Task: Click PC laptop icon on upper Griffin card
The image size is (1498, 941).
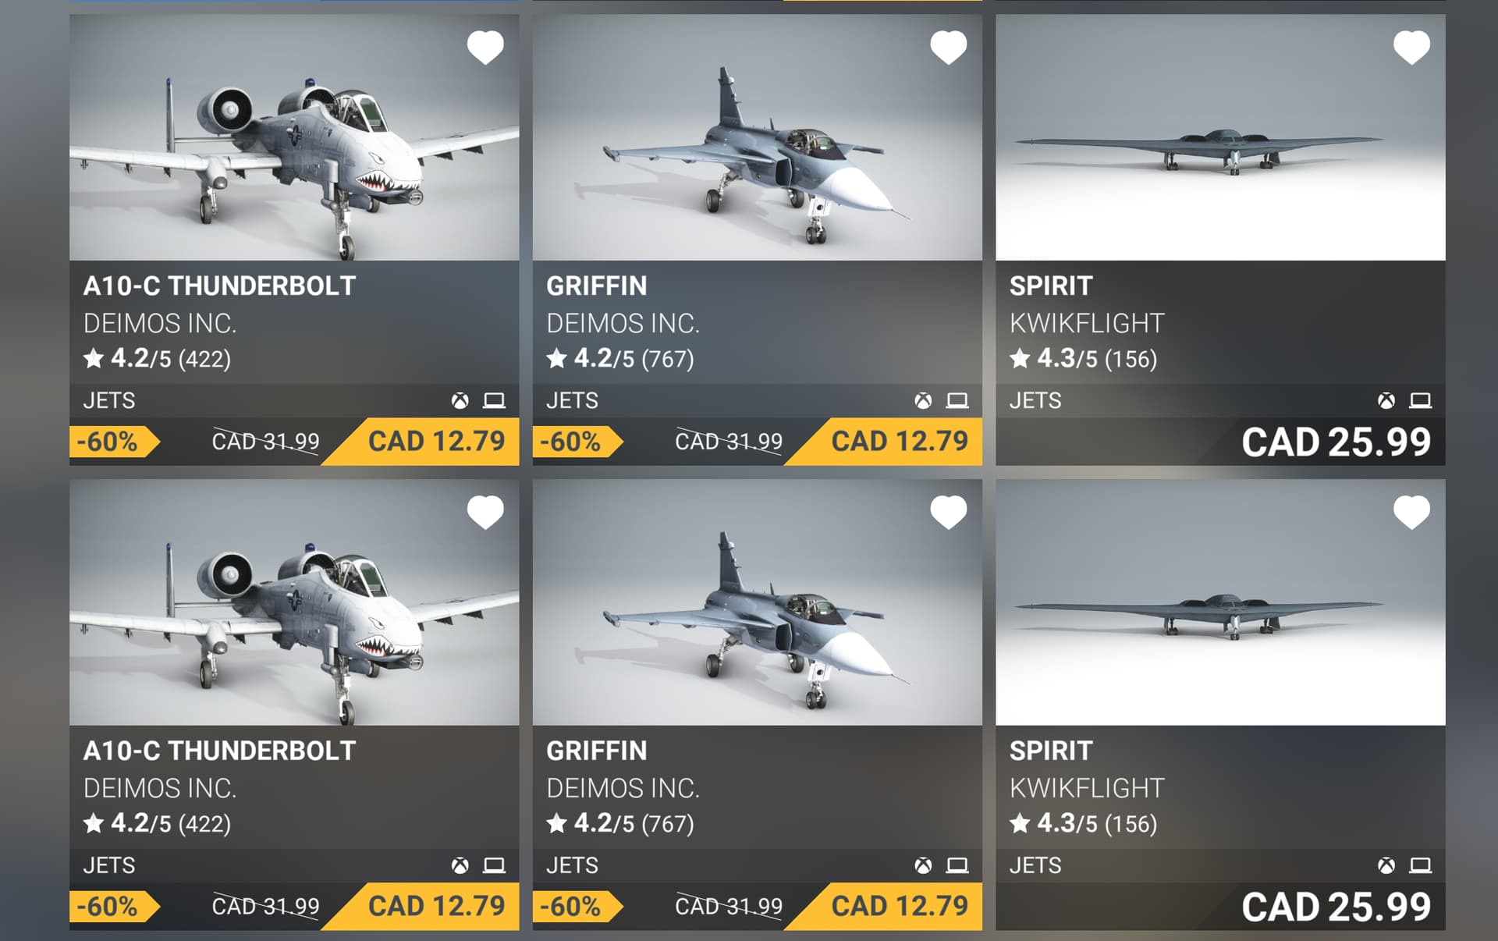Action: point(957,401)
